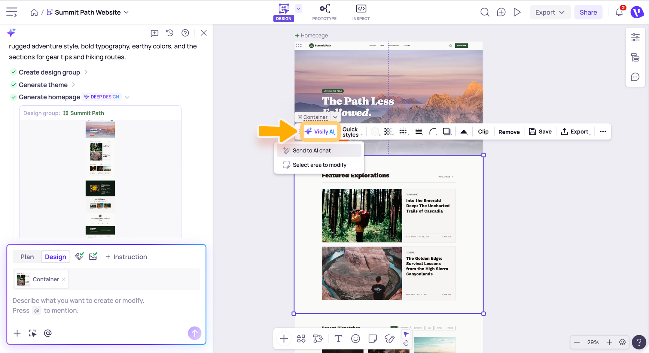Open the dotted grid layout option
This screenshot has width=649, height=353.
403,131
